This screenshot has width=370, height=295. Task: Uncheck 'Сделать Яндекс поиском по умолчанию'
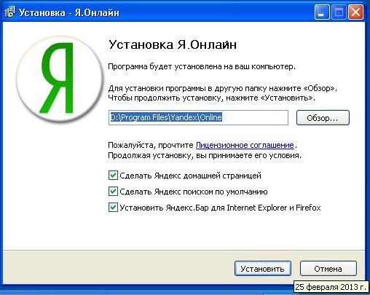[113, 192]
